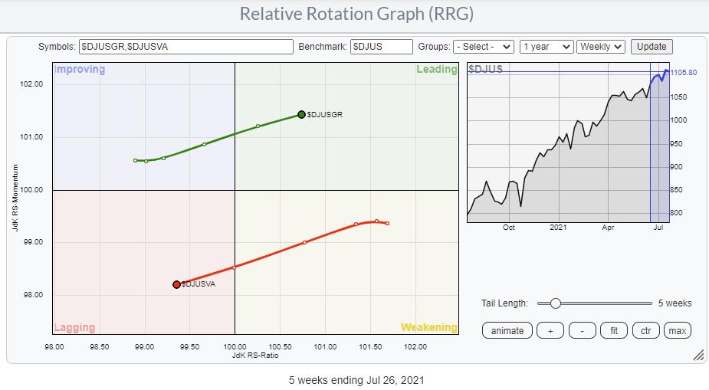Open the Groups select dropdown
The height and width of the screenshot is (390, 709).
tap(483, 47)
